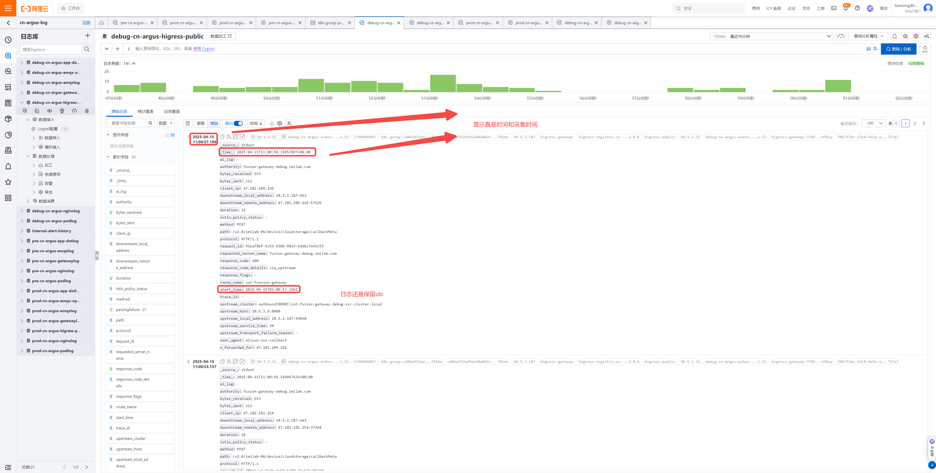Click the tallest green histogram bar near 53分00秒
Viewport: 936px width, 473px height.
click(x=443, y=83)
